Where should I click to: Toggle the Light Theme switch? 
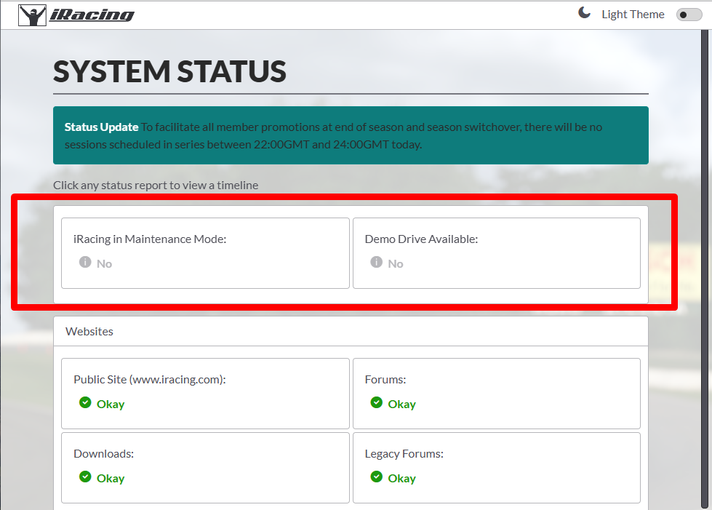689,15
